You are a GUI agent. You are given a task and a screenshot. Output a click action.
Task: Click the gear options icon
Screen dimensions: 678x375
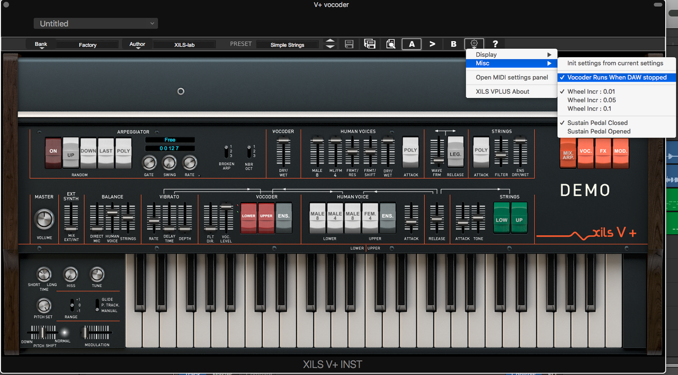pyautogui.click(x=474, y=44)
